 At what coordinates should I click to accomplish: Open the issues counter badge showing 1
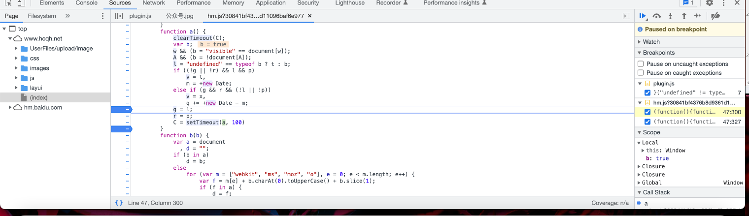coord(688,3)
